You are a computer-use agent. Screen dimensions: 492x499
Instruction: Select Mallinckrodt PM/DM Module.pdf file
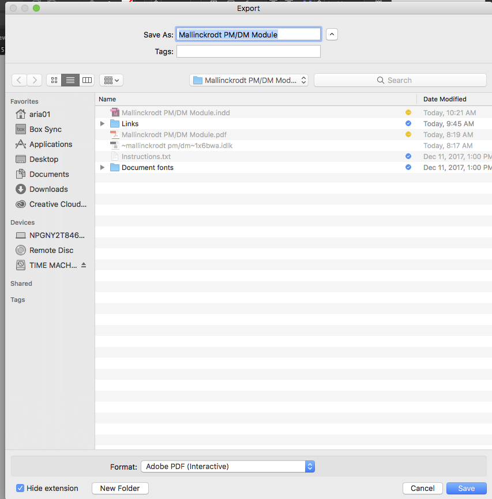click(x=294, y=135)
